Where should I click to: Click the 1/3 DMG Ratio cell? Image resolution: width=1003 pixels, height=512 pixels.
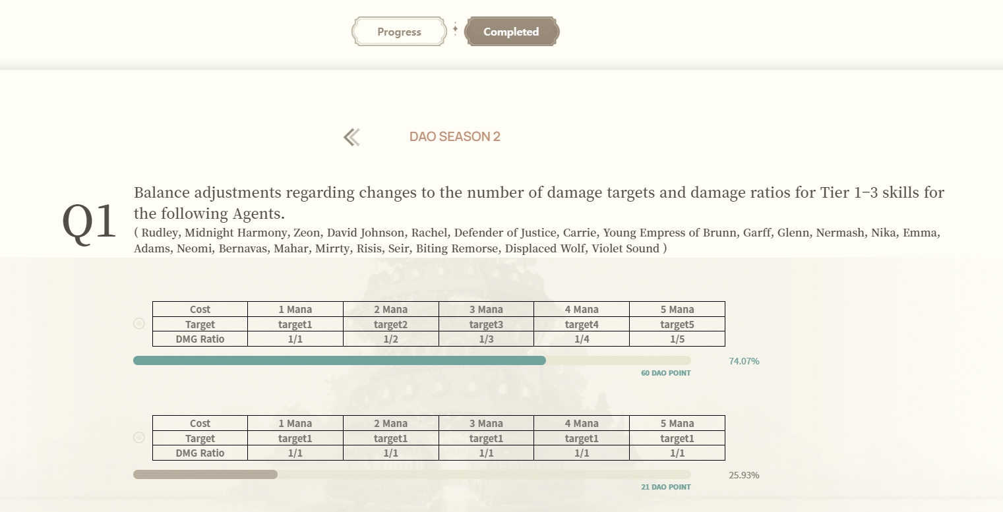coord(486,339)
